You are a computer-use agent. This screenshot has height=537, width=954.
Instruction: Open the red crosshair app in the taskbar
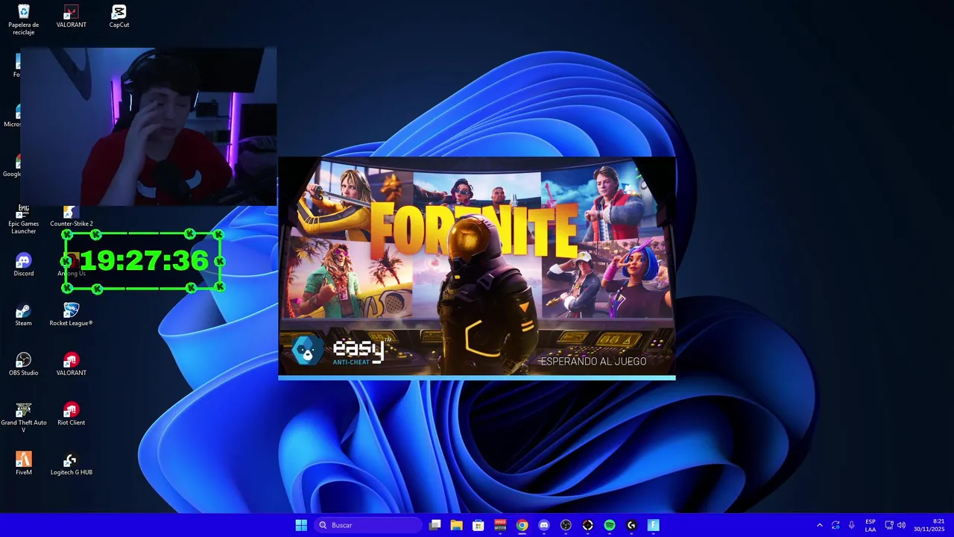[x=587, y=525]
